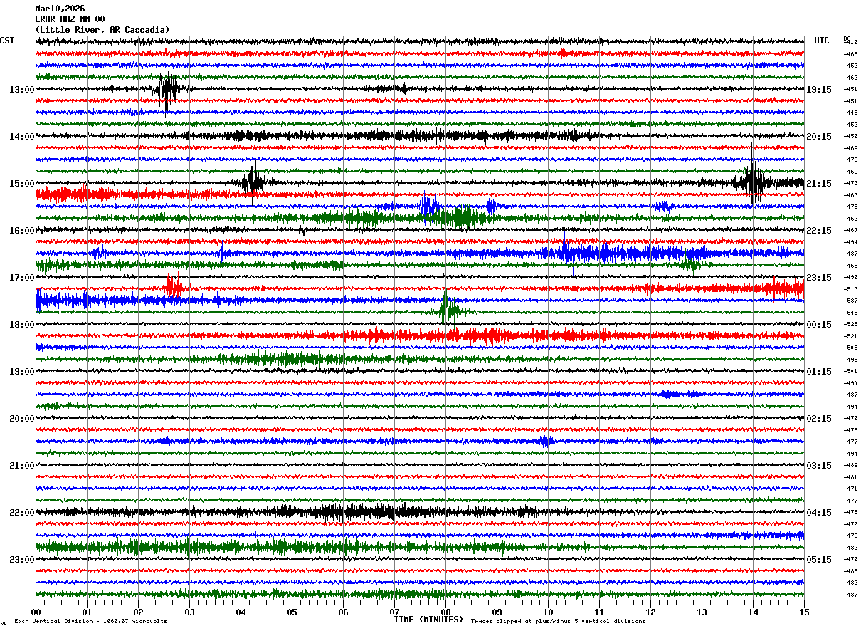Select the 17:00 CST row label
The height and width of the screenshot is (631, 861).
coord(21,278)
